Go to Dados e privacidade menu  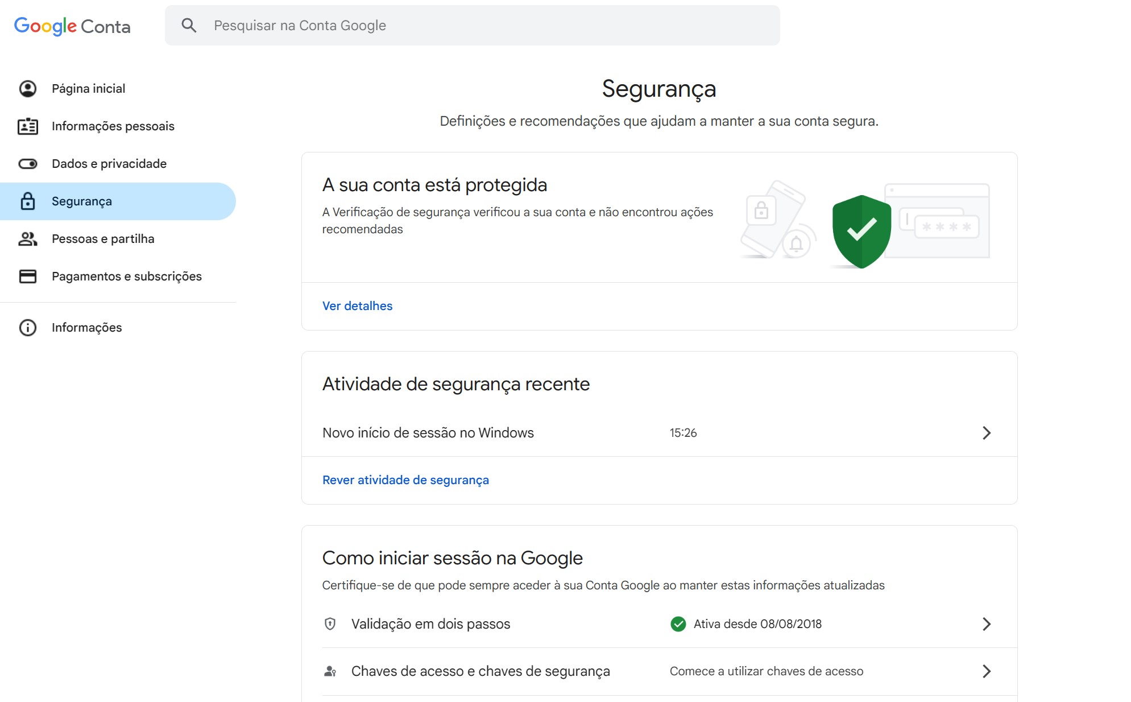(x=109, y=164)
